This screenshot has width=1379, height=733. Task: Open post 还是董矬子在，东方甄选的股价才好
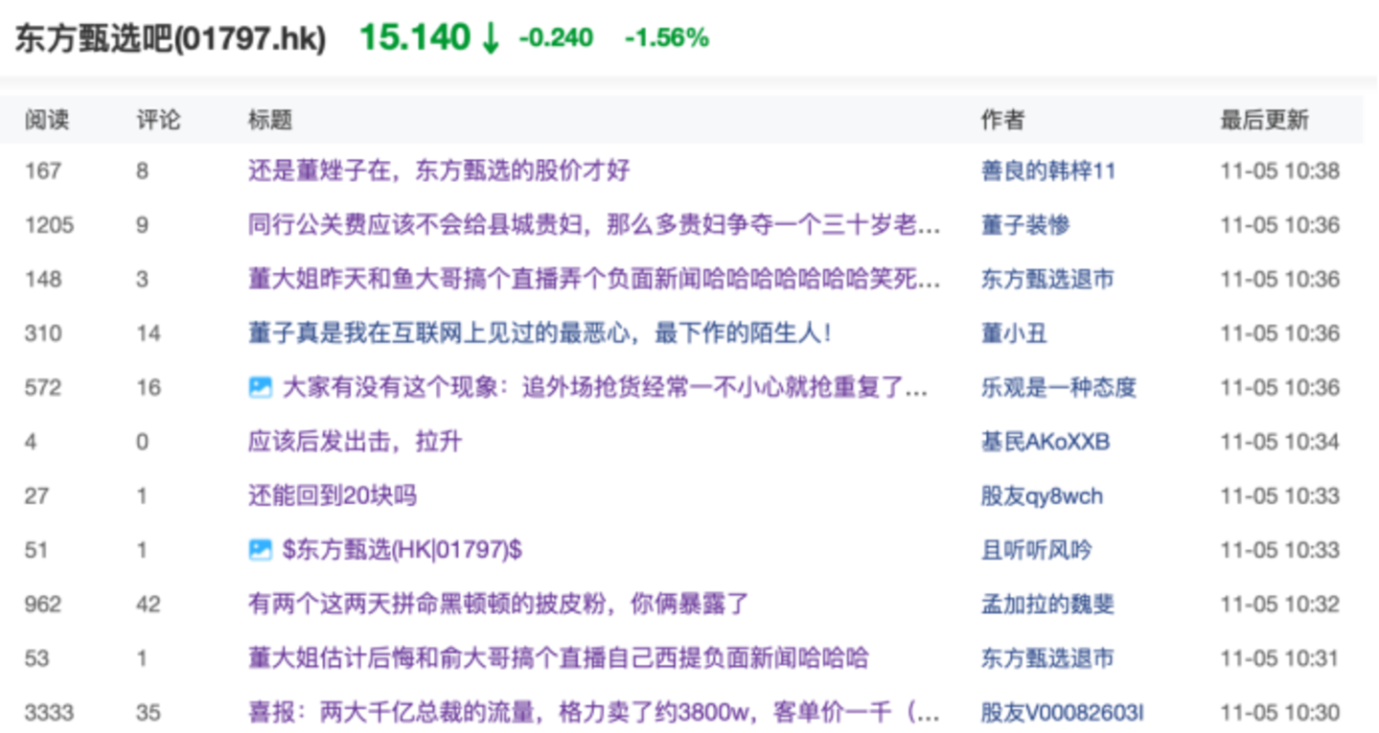pyautogui.click(x=439, y=172)
